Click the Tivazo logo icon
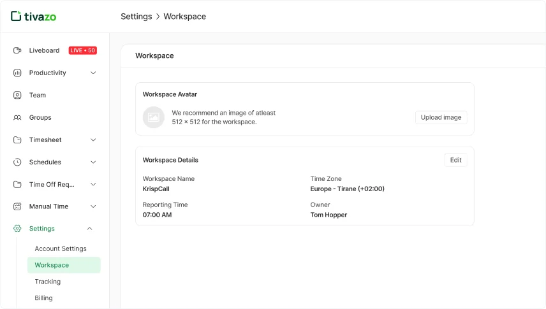Viewport: 546px width, 309px height. click(x=16, y=16)
